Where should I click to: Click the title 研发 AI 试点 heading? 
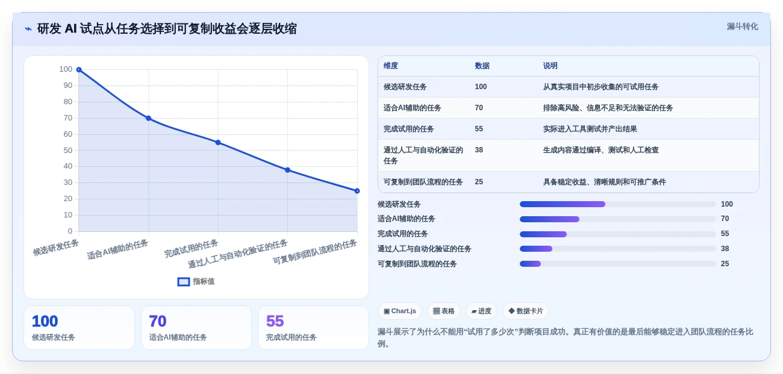167,29
